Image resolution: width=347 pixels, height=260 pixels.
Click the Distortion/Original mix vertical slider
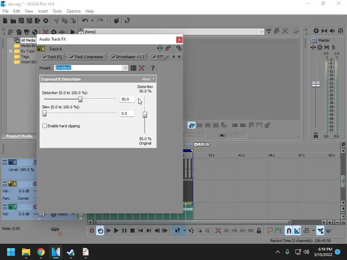(145, 114)
